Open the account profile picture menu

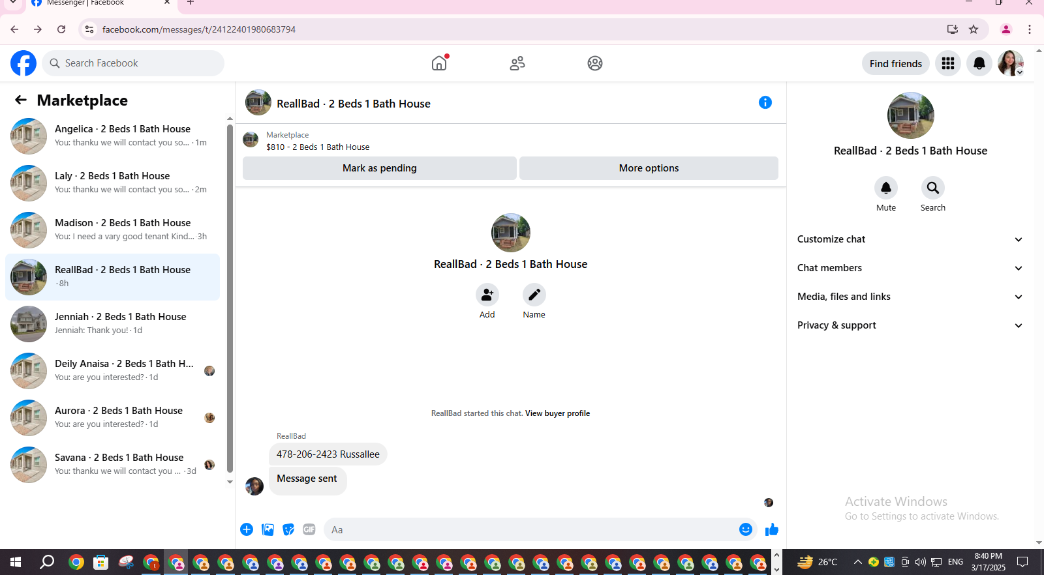coord(1011,63)
